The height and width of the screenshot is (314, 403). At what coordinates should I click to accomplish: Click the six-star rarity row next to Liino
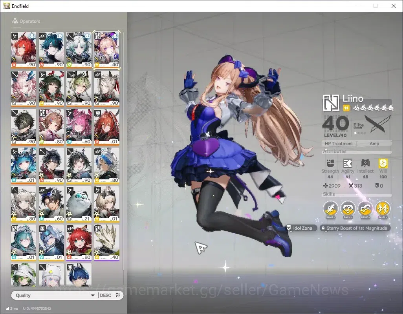[373, 108]
